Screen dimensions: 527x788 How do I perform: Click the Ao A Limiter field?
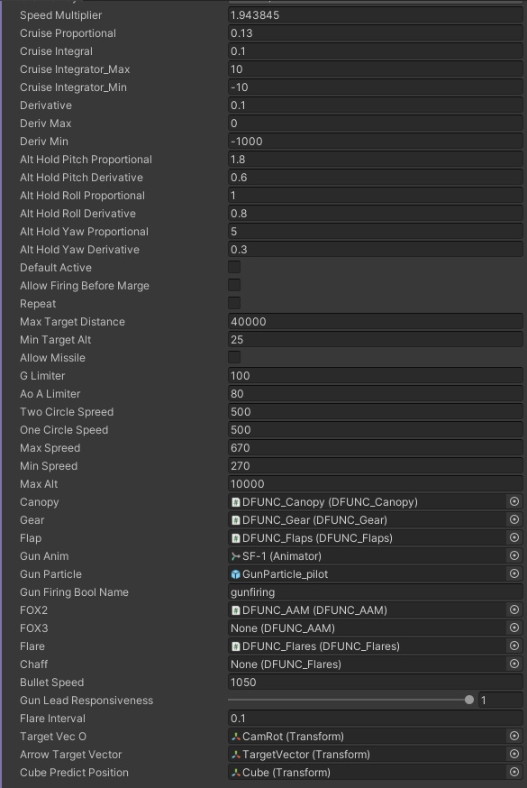(x=376, y=394)
